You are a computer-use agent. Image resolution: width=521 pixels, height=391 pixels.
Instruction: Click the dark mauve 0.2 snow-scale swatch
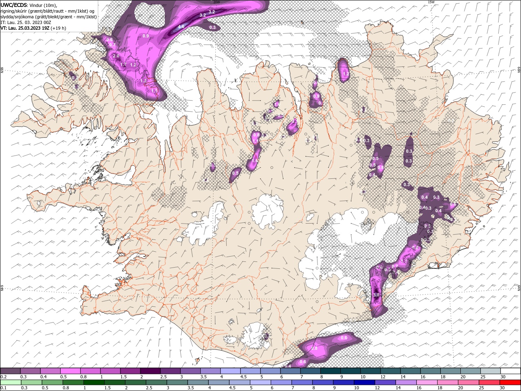tap(10, 371)
